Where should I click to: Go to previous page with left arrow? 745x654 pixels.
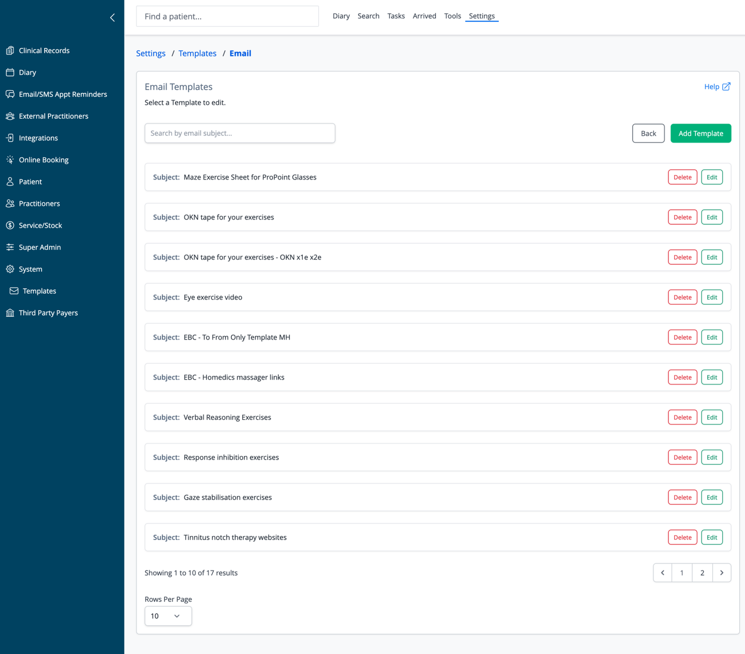[x=663, y=573]
